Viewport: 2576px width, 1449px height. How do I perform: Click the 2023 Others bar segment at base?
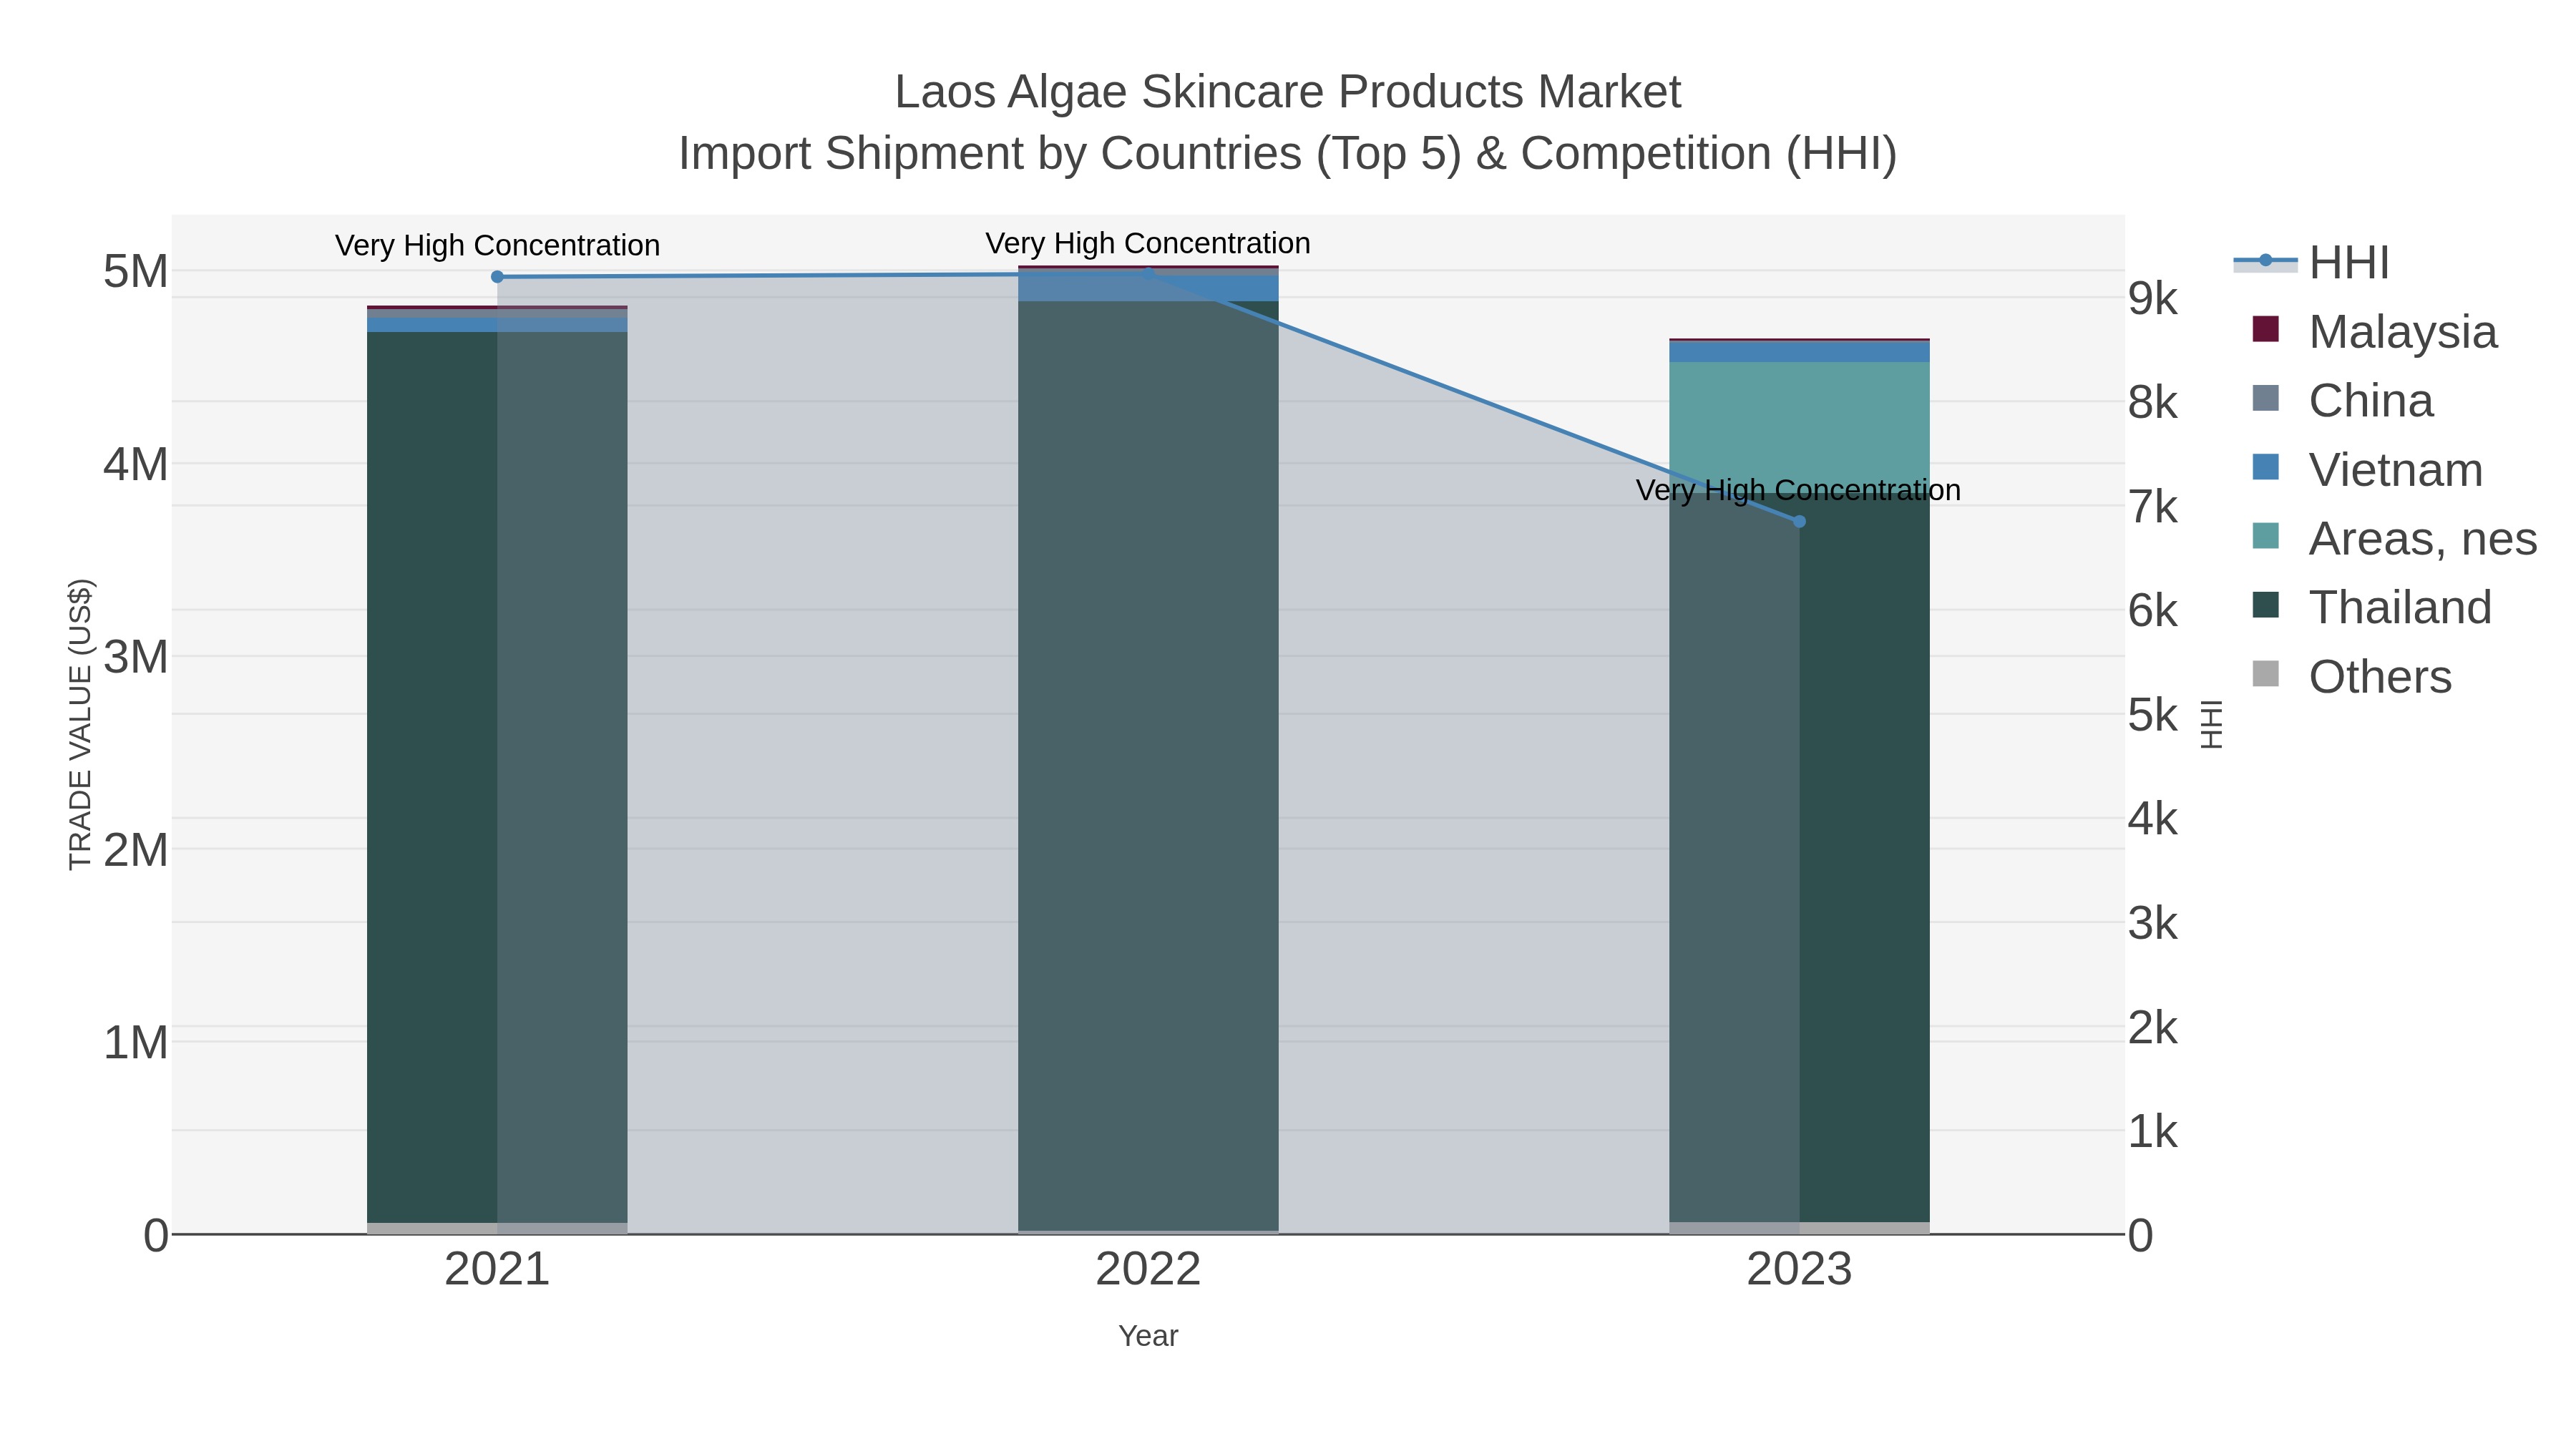(x=1799, y=1228)
